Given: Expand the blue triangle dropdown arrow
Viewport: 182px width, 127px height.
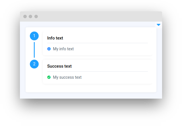Looking at the screenshot, I should 158,25.
